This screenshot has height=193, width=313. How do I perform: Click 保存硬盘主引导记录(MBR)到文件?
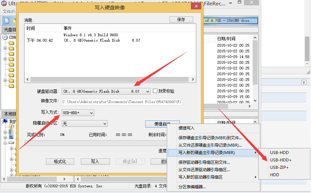point(210,138)
